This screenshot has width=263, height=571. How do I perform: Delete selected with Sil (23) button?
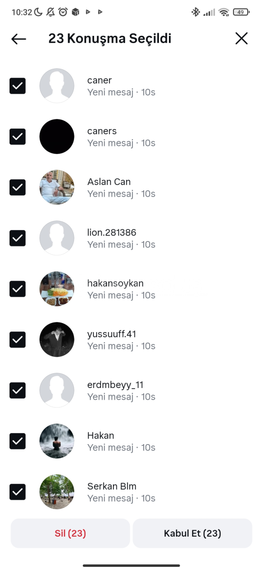(70, 533)
